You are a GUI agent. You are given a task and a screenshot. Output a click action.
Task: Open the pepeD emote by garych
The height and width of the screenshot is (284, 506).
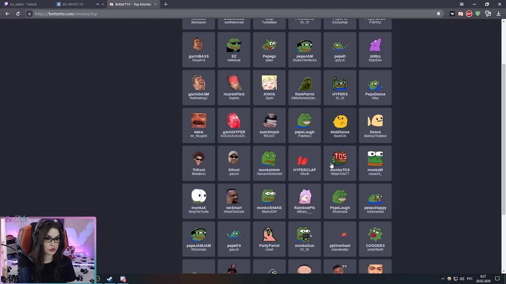click(x=340, y=50)
